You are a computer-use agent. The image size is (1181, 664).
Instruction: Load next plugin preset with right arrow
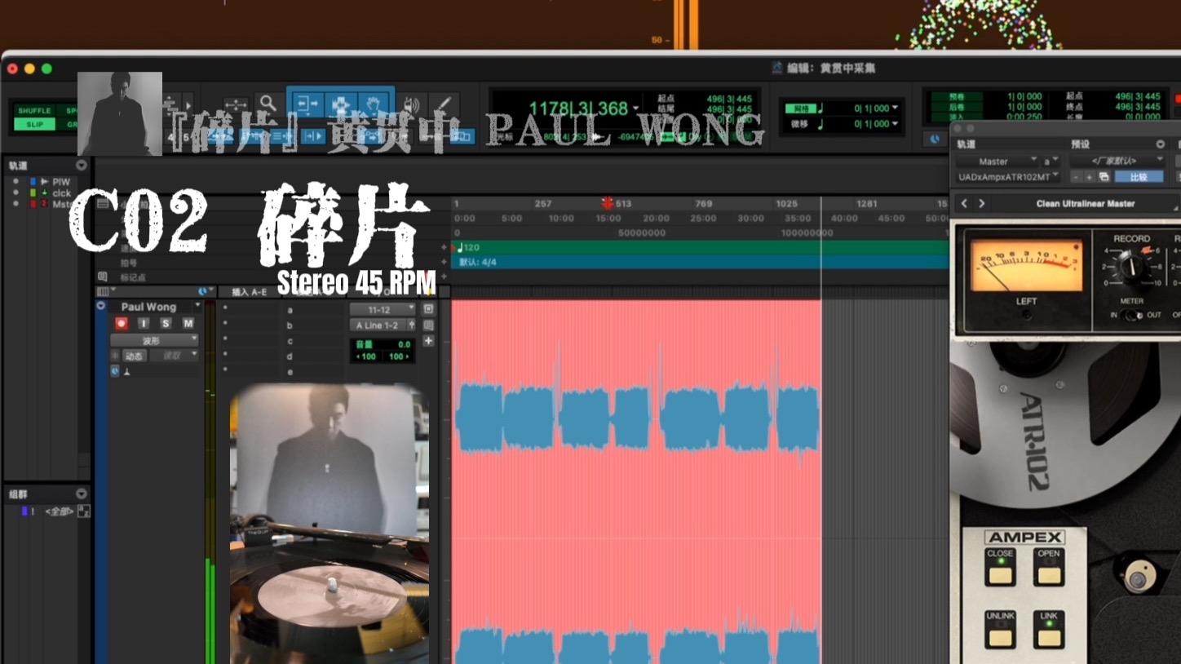(982, 203)
